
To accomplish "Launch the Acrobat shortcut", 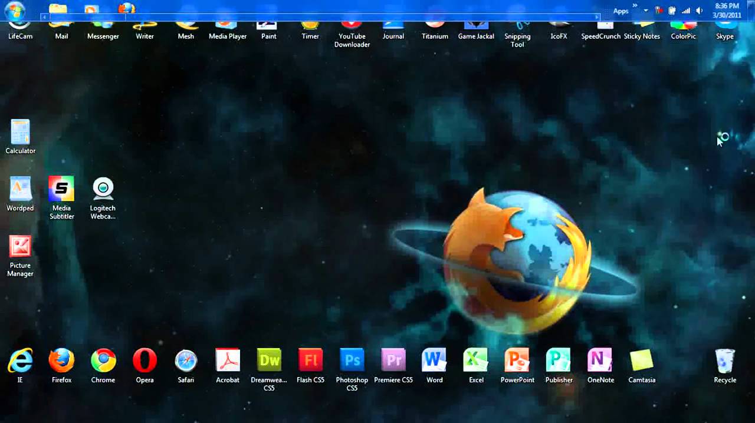I will [x=228, y=365].
